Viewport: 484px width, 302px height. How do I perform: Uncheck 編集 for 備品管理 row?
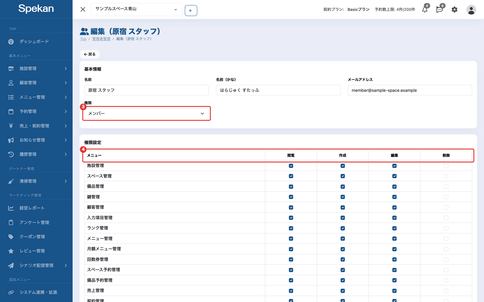(x=394, y=187)
